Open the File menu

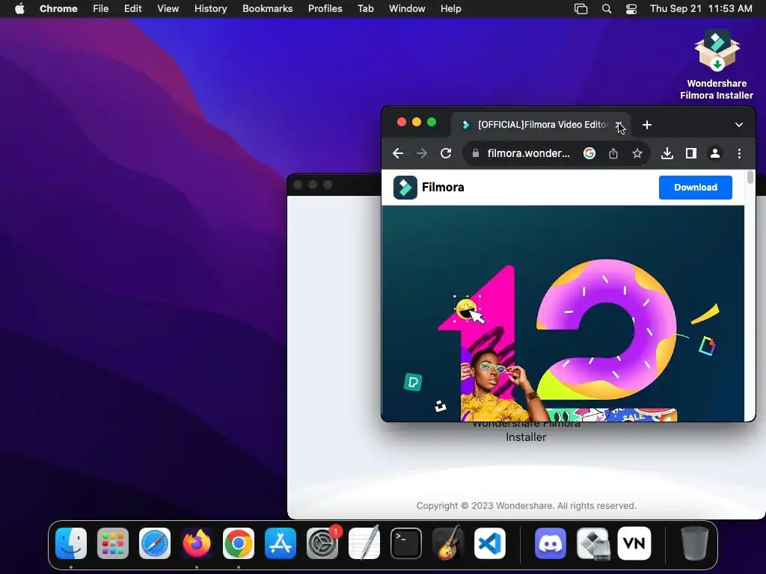(x=101, y=8)
